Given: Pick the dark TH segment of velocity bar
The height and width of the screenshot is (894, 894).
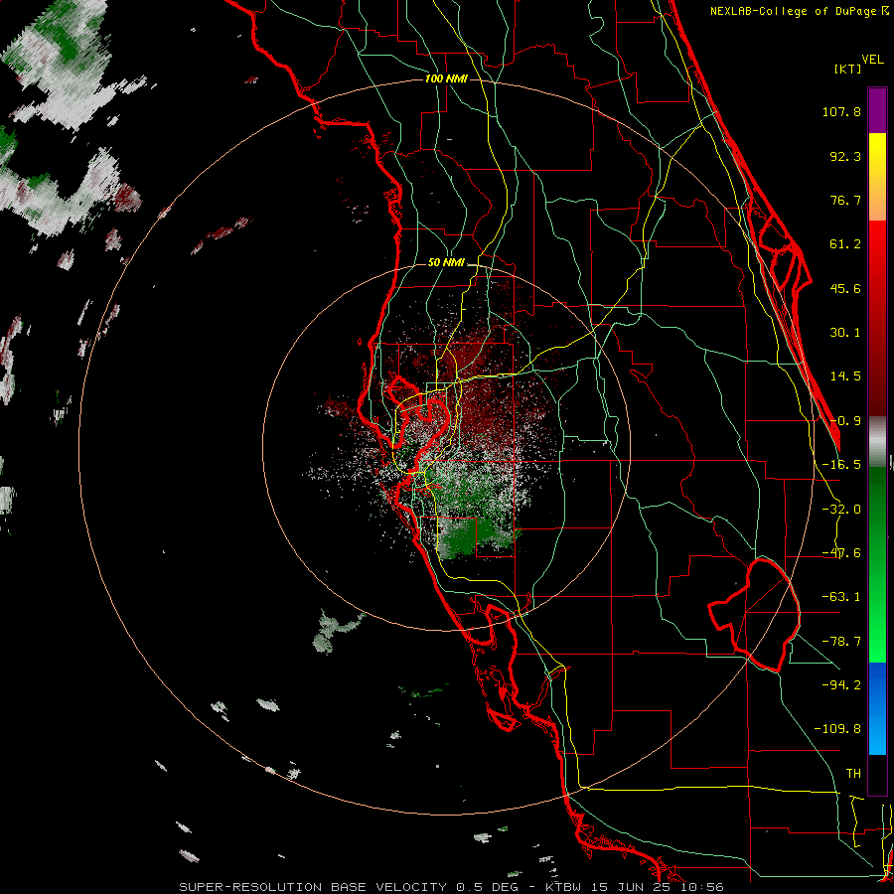Looking at the screenshot, I should coord(877,774).
